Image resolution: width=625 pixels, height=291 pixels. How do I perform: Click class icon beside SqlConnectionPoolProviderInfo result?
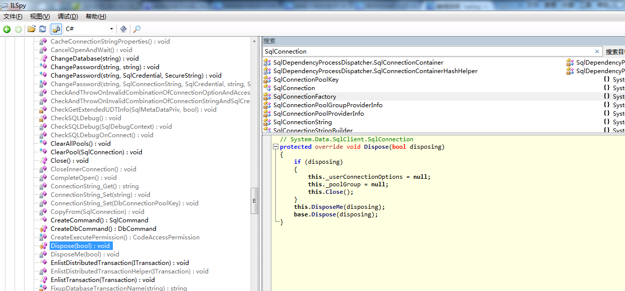tap(267, 114)
